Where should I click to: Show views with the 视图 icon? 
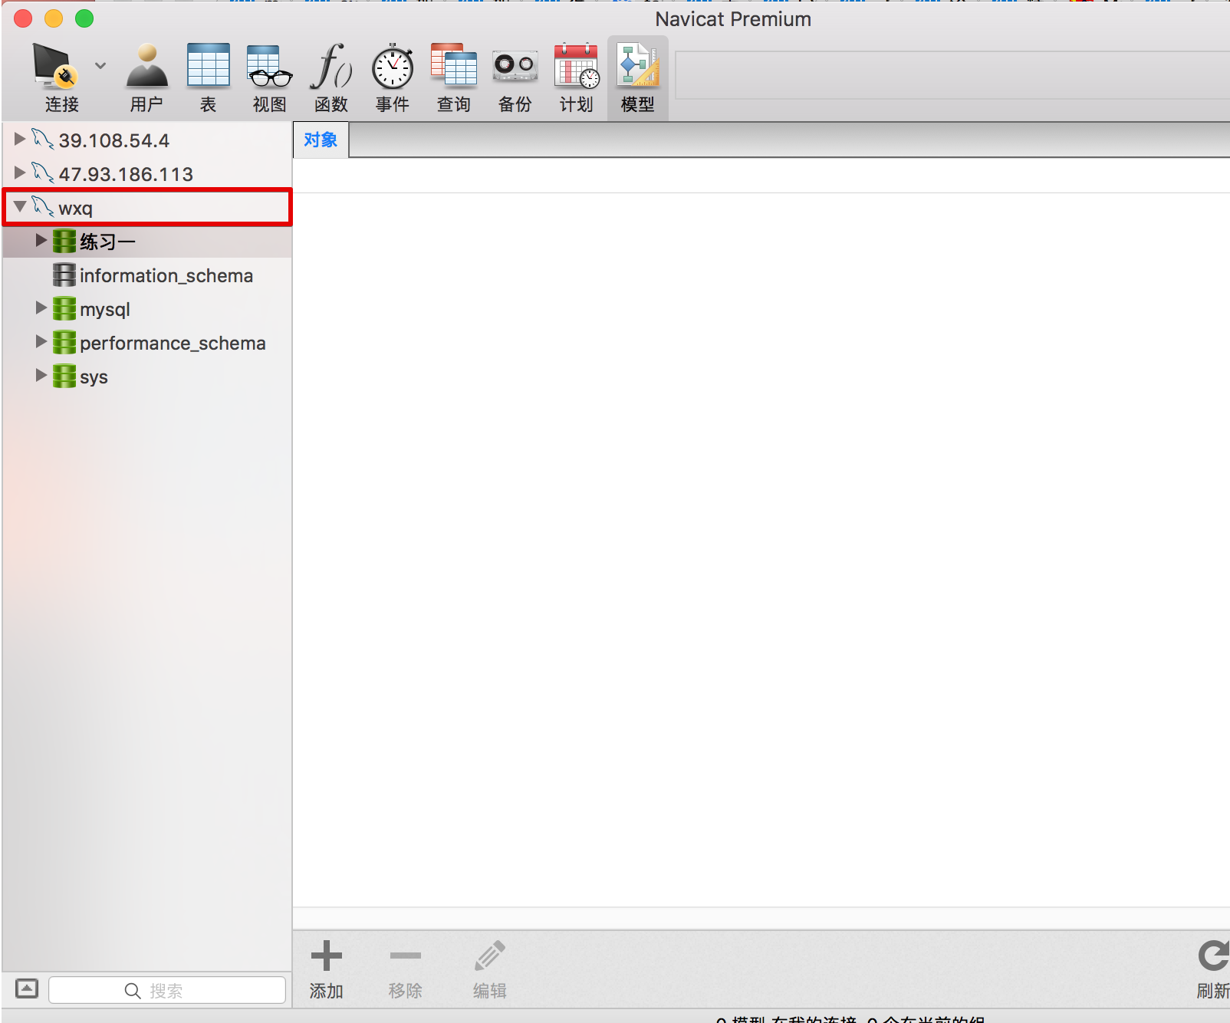269,77
